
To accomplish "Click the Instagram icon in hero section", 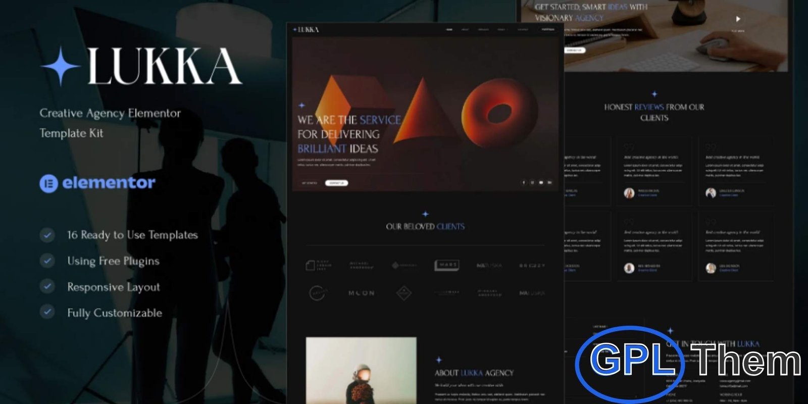I will [x=532, y=182].
